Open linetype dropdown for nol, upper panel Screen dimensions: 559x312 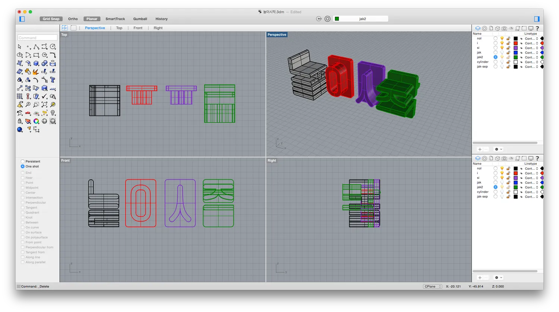(531, 38)
